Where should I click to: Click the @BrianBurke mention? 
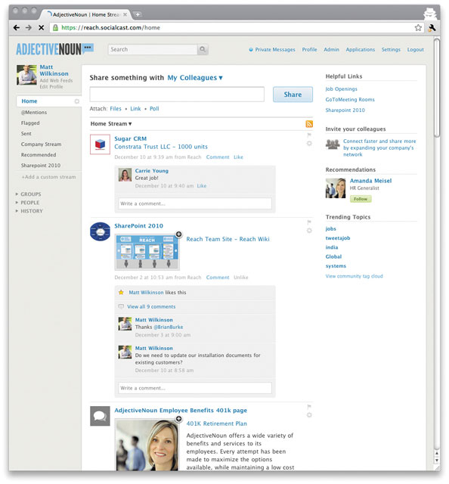pos(168,327)
